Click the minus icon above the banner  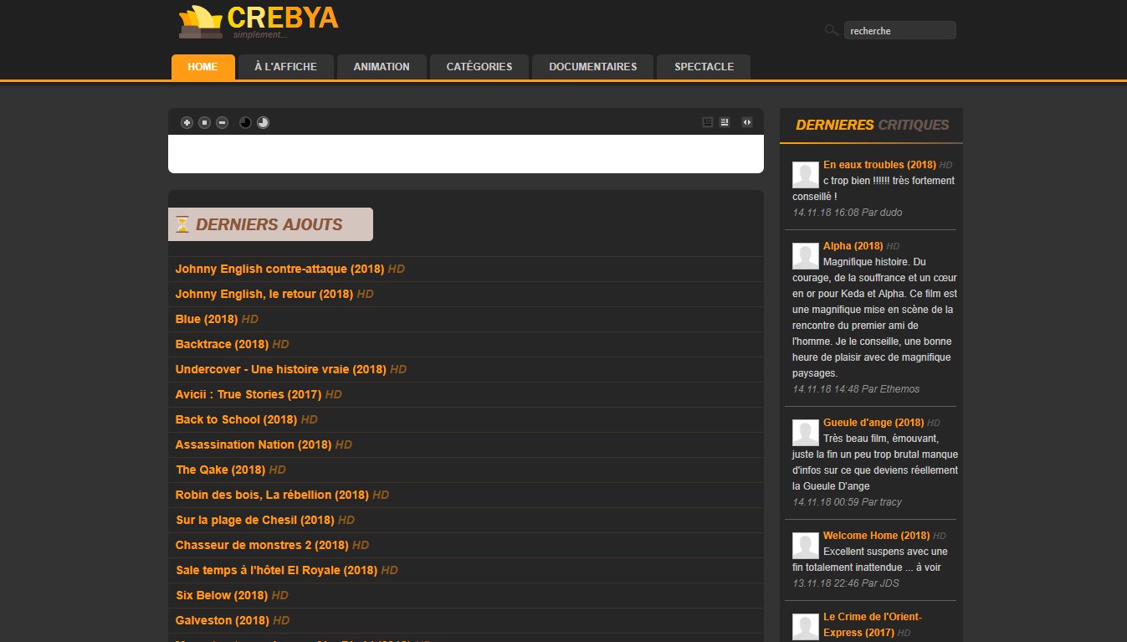222,122
